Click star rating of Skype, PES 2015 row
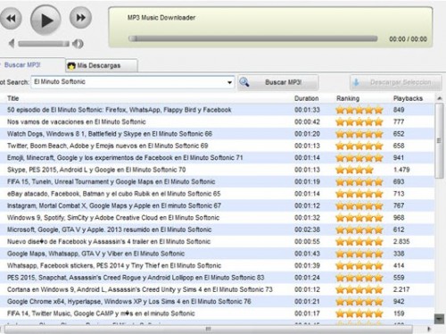Viewport: 446px width, 334px height. click(x=354, y=170)
